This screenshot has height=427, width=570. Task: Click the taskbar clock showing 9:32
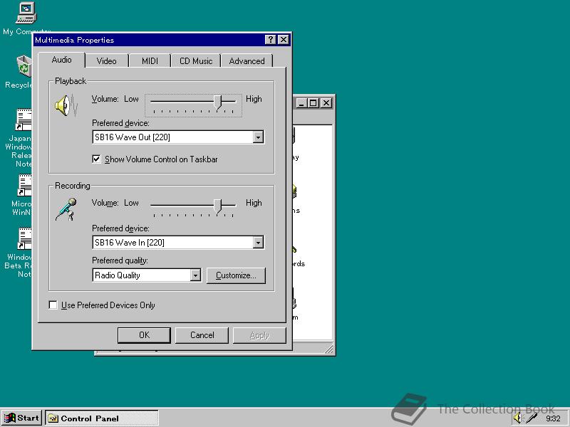pos(553,418)
